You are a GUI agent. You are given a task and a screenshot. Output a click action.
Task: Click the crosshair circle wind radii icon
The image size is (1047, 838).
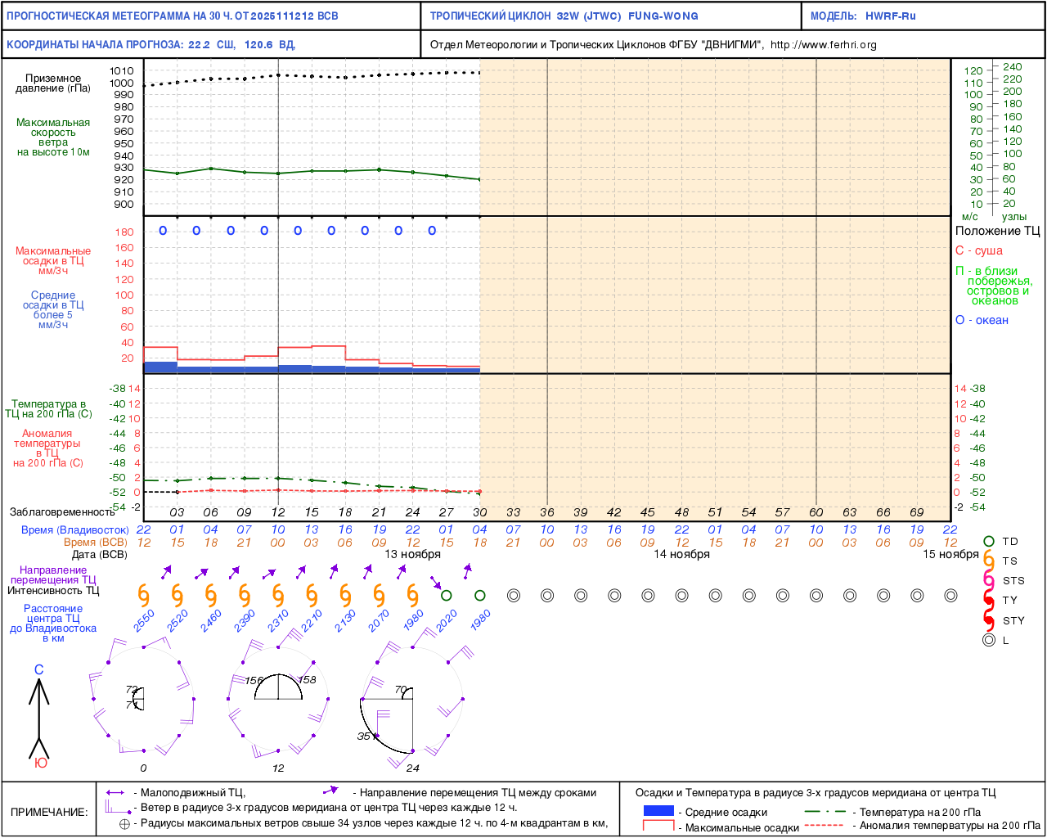point(124,823)
